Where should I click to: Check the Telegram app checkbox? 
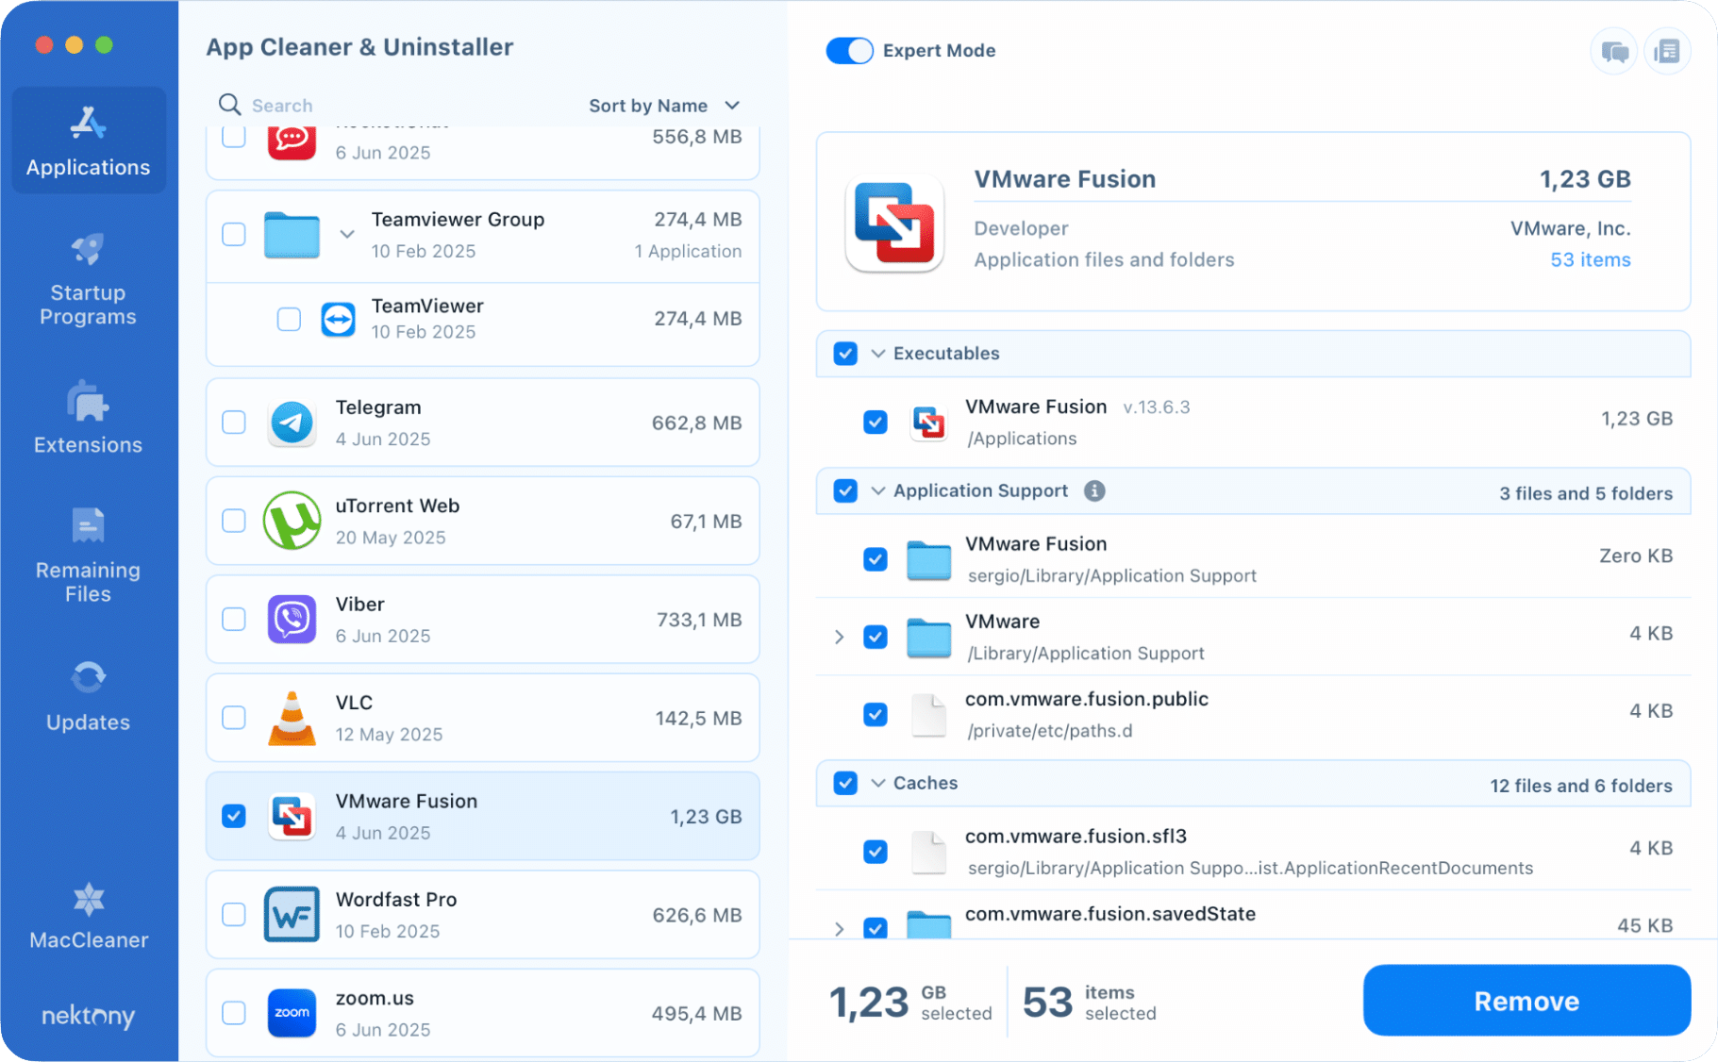click(x=233, y=423)
